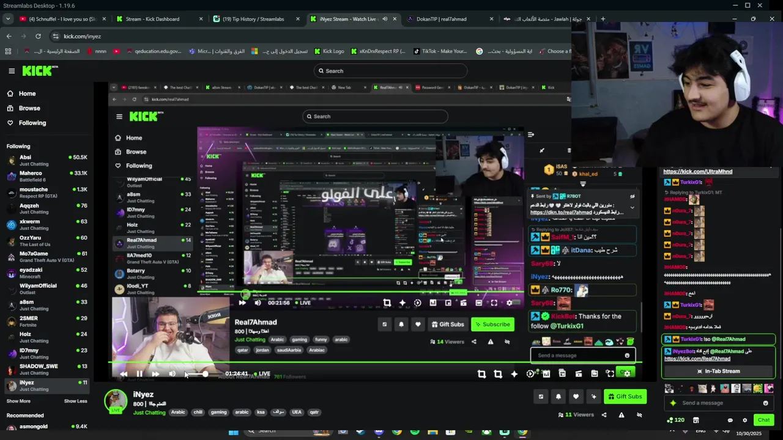This screenshot has width=783, height=440.
Task: Open Absi channel in Following list
Action: tap(46, 161)
